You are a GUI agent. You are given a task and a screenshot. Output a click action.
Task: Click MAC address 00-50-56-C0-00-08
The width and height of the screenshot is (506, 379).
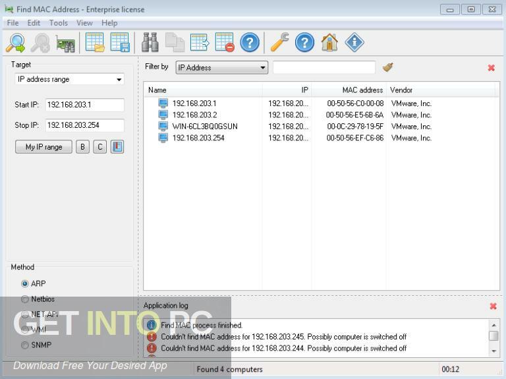(355, 103)
